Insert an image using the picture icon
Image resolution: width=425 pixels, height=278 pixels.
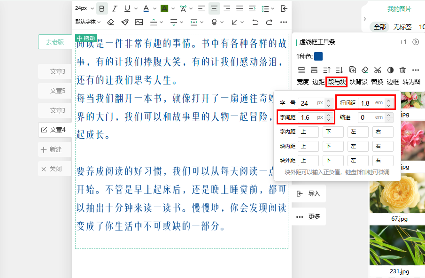click(x=139, y=22)
